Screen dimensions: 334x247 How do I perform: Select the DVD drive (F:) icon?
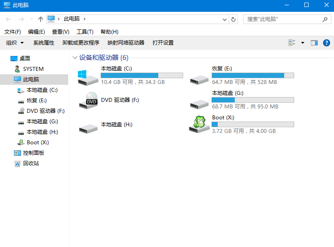(89, 101)
